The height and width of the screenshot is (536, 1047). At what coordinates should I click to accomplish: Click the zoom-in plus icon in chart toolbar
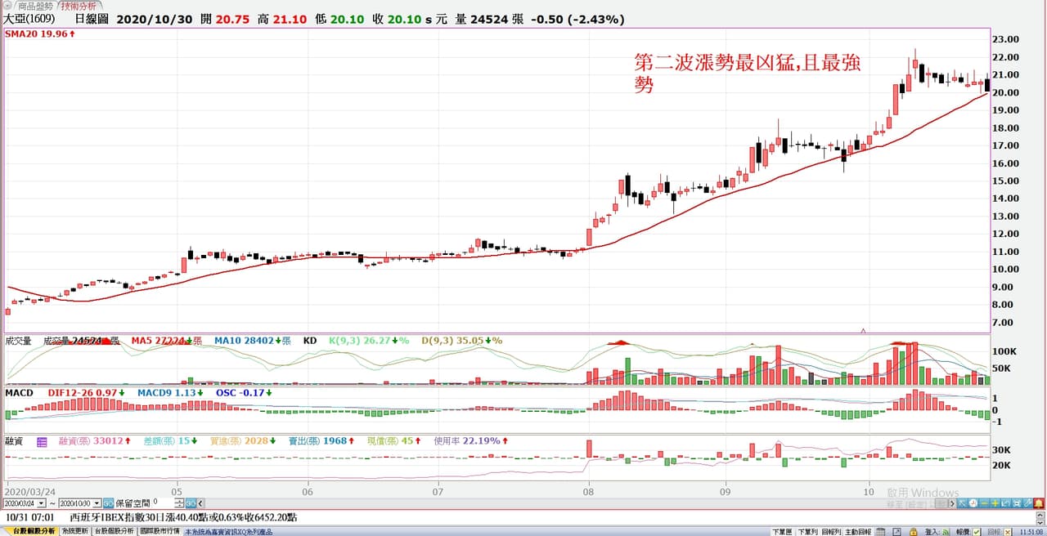[x=995, y=503]
